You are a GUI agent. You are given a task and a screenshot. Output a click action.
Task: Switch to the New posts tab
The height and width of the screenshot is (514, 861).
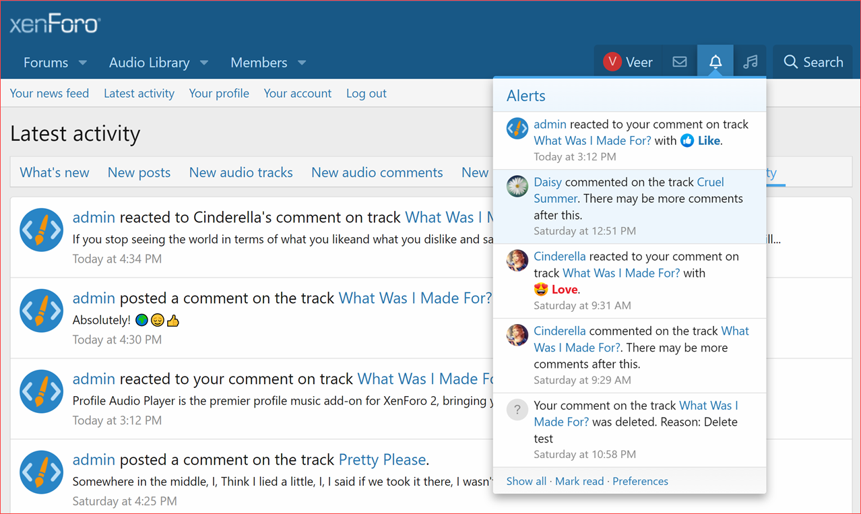(x=139, y=172)
